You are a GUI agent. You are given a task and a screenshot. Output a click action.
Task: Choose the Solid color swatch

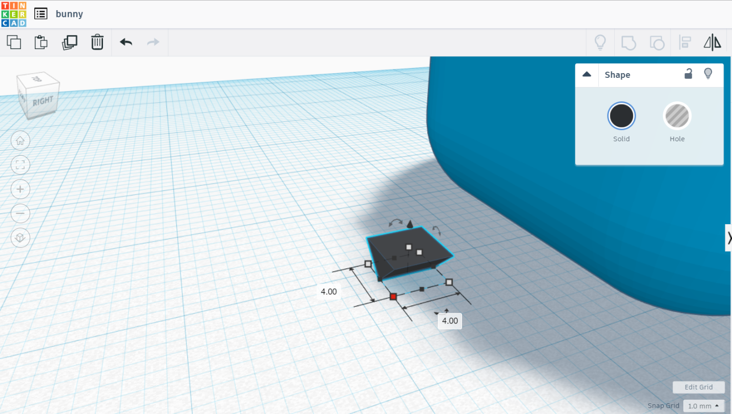(x=621, y=116)
